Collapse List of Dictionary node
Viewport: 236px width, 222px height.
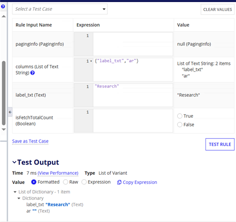point(15,192)
